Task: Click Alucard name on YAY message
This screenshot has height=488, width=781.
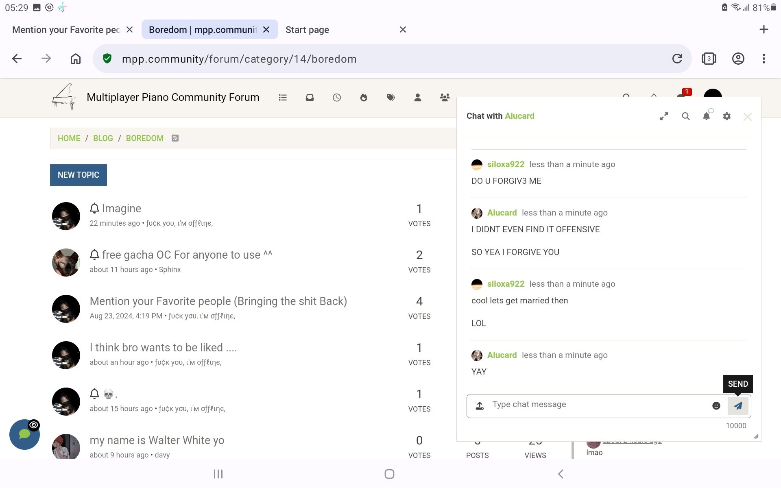Action: (502, 355)
